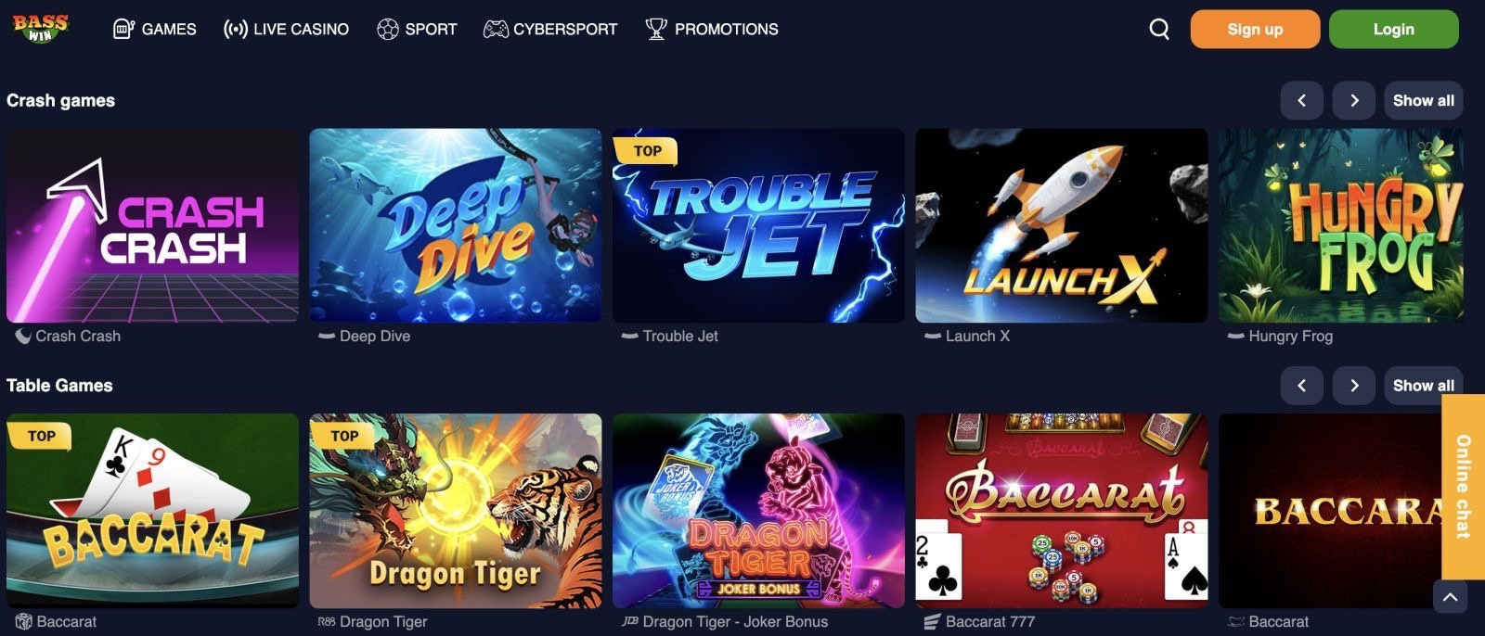Image resolution: width=1485 pixels, height=636 pixels.
Task: Click the Promotions trophy icon
Action: coord(656,29)
